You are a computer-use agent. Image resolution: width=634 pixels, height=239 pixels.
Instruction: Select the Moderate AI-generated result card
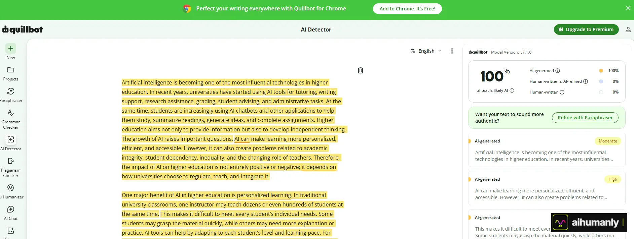click(547, 150)
